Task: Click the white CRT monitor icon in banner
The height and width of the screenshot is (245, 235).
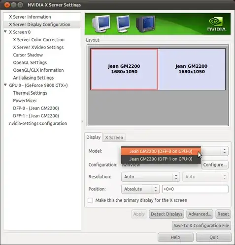Action: [x=101, y=24]
